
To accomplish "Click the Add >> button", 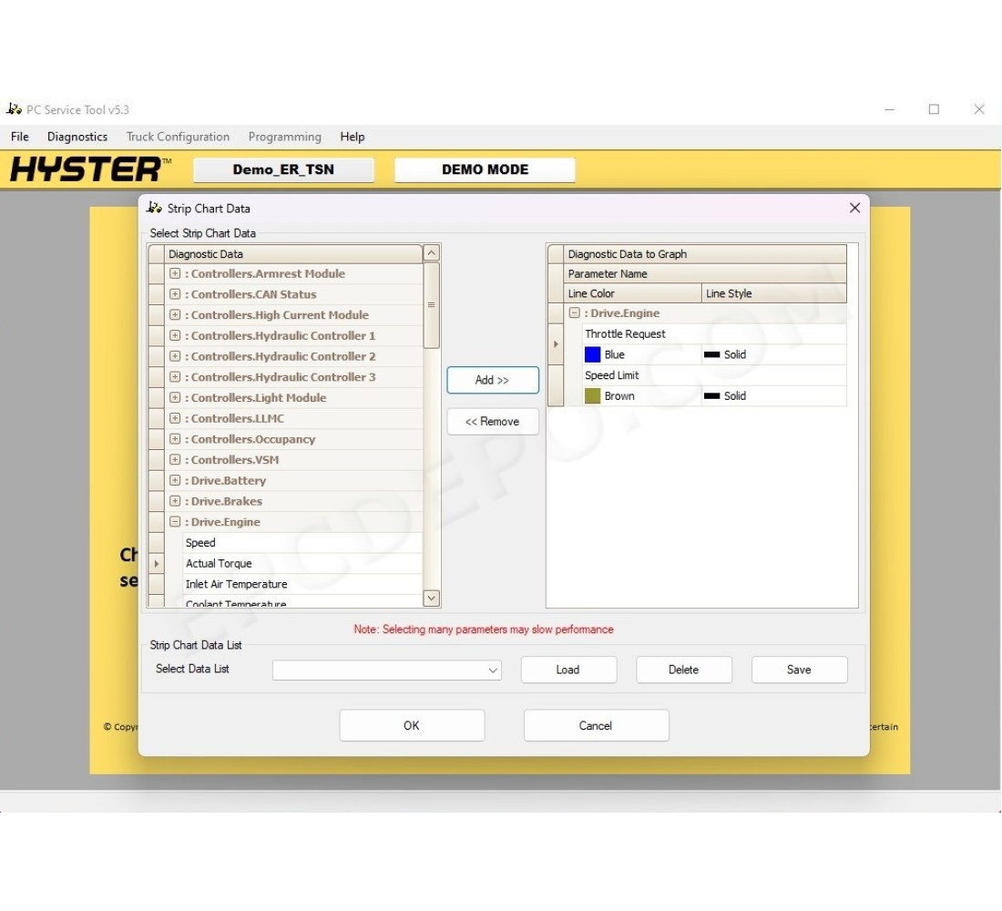I will click(492, 380).
